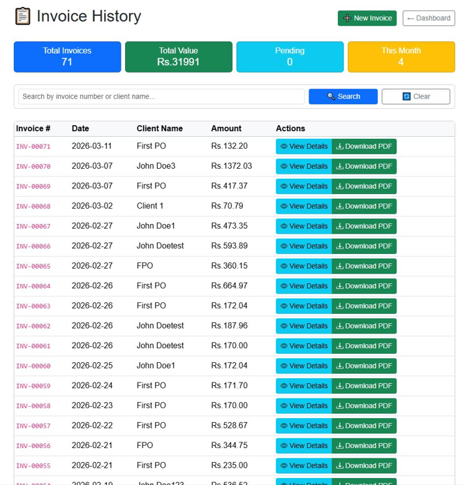Download PDF for INV-00066
This screenshot has width=465, height=485.
[364, 246]
